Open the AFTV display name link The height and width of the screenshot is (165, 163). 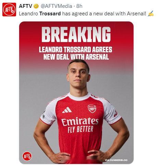25,6
